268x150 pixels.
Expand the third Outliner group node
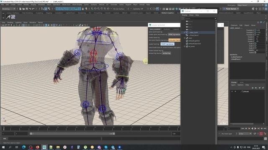click(184, 38)
